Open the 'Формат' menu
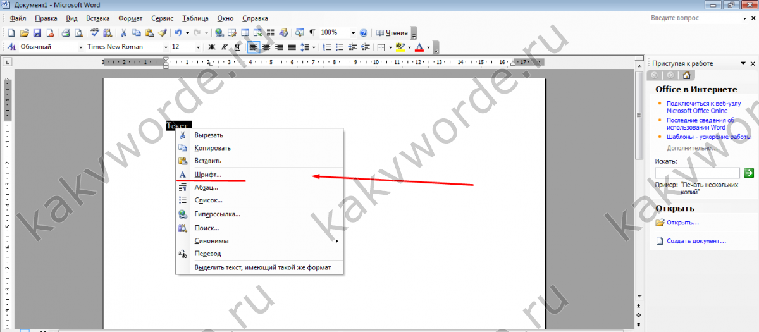The image size is (759, 332). (130, 18)
